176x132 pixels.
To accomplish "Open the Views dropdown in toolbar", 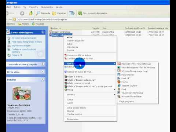I will (72, 13).
